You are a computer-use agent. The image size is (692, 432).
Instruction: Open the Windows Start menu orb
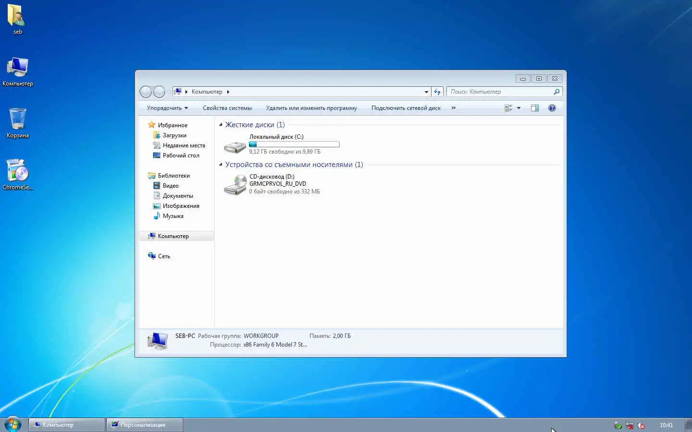tap(12, 424)
